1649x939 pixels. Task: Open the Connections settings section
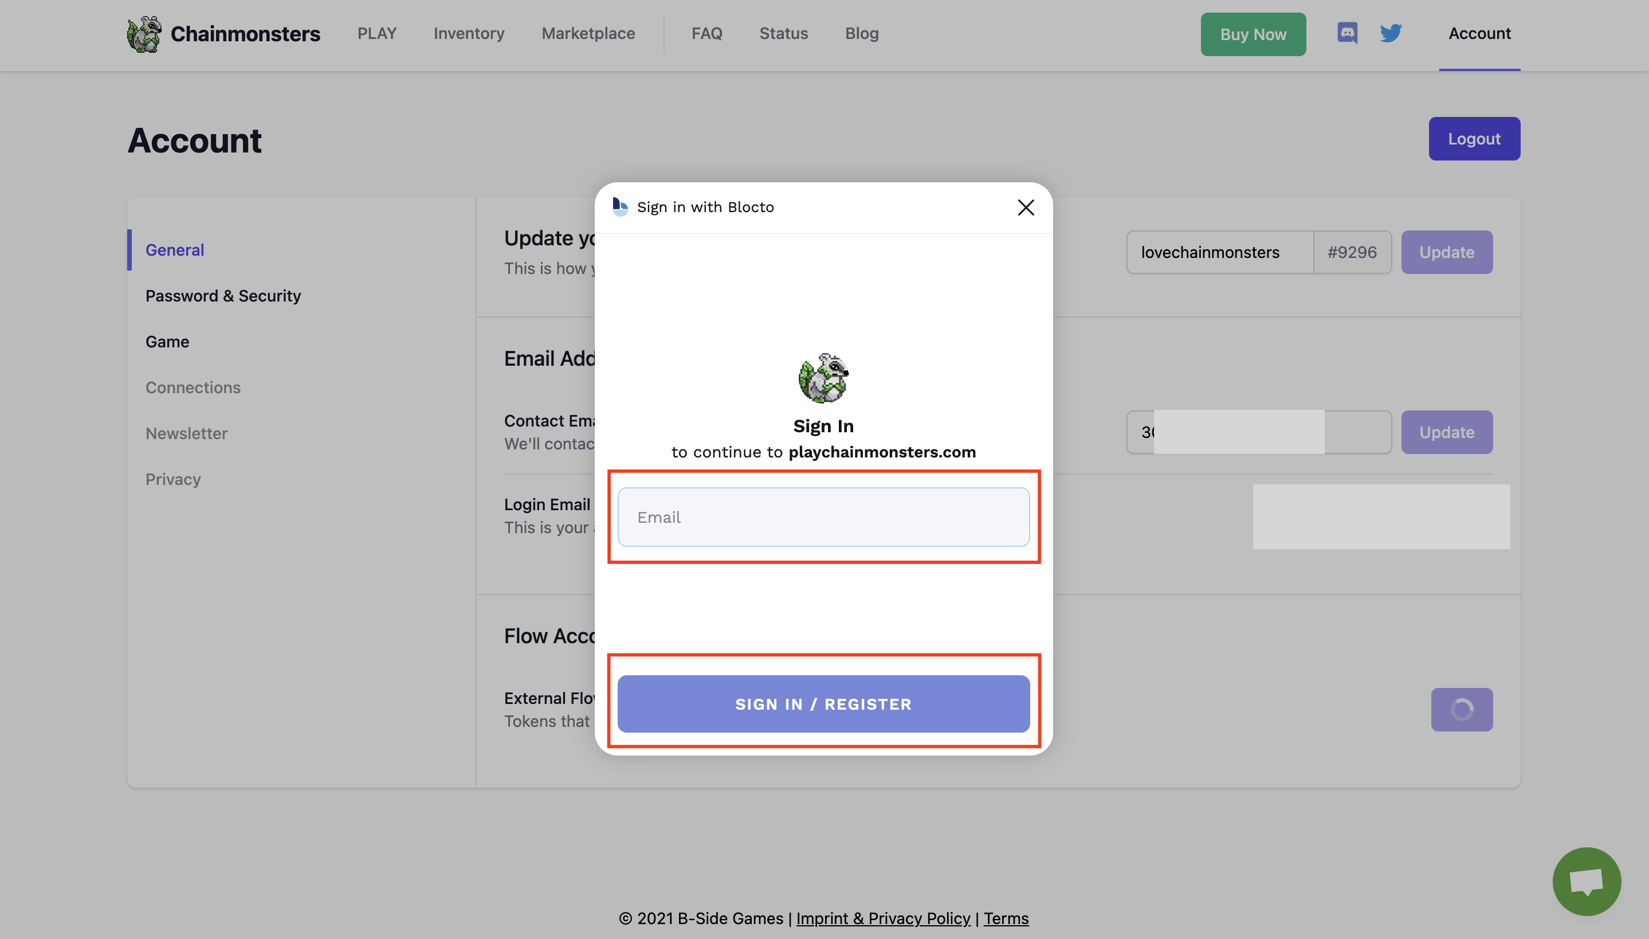(x=193, y=388)
